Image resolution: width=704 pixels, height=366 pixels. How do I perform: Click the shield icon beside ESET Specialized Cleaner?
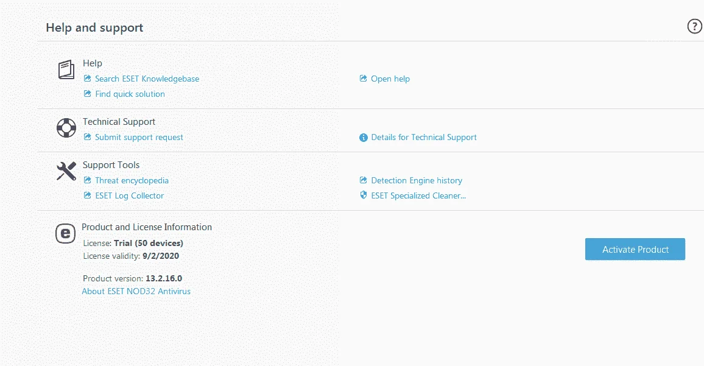click(x=363, y=195)
